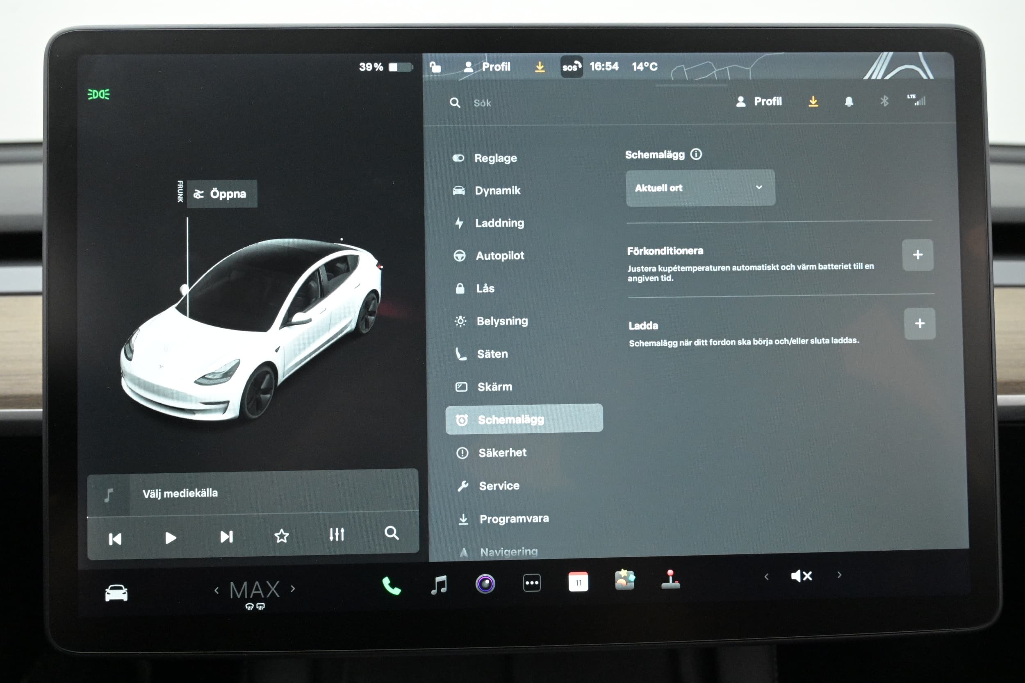Tap the LTE signal strength icon
Screen dimensions: 1025x683
[917, 100]
